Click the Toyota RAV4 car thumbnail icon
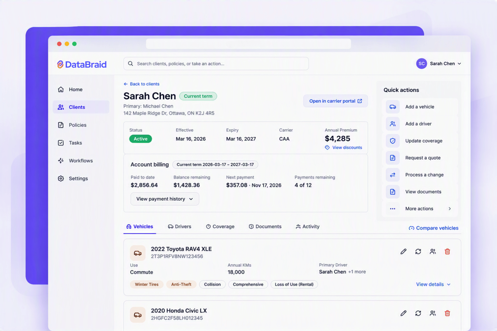Screen dimensions: 497x331 tap(138, 253)
